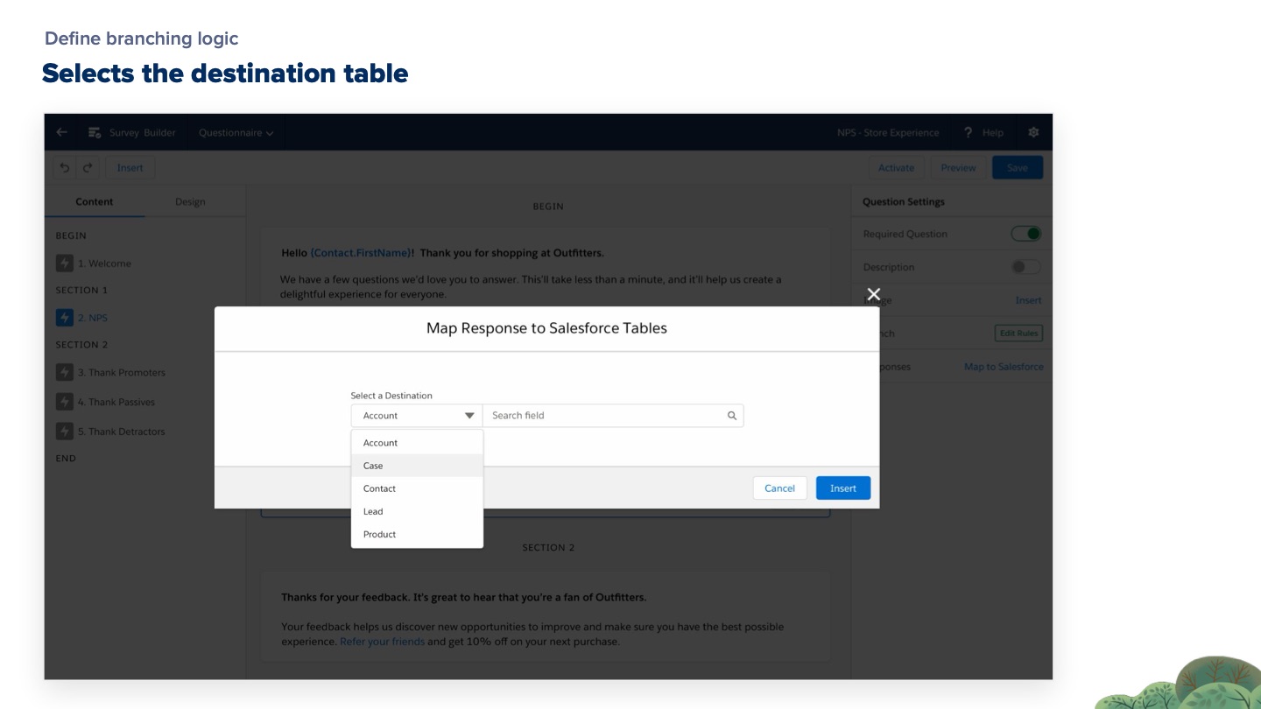Click the 'Question Settings' panel heading
Image resolution: width=1261 pixels, height=709 pixels.
904,201
